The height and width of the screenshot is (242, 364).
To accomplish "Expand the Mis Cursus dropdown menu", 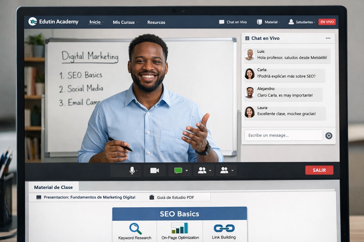I will (125, 22).
